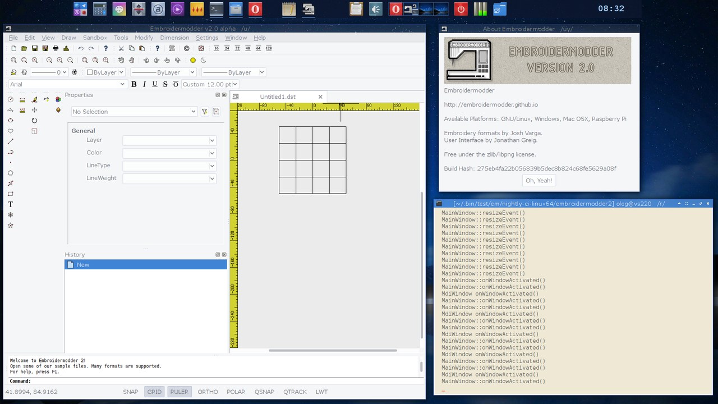Open the Modify menu
Image resolution: width=718 pixels, height=404 pixels.
pyautogui.click(x=144, y=38)
